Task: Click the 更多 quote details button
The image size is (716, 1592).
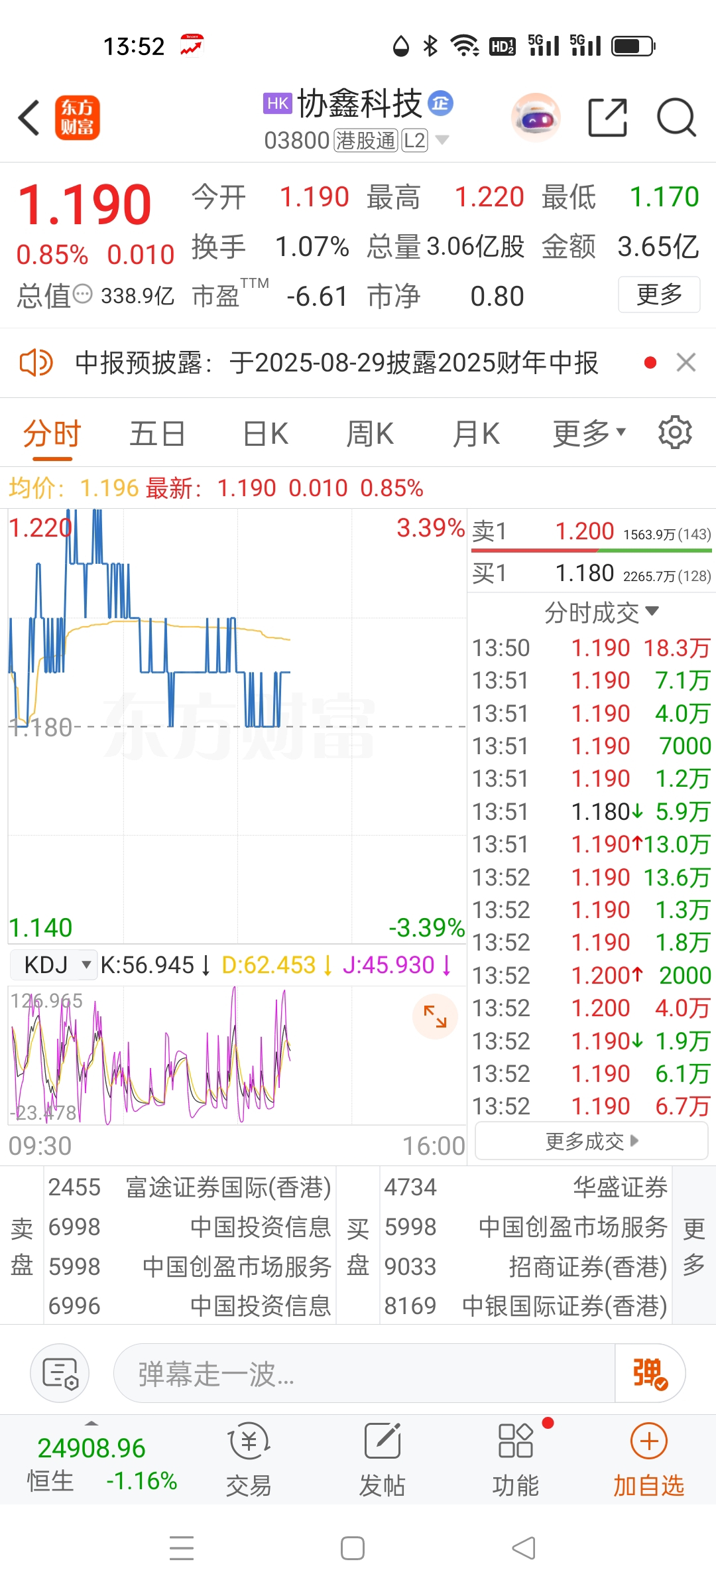Action: pos(659,294)
